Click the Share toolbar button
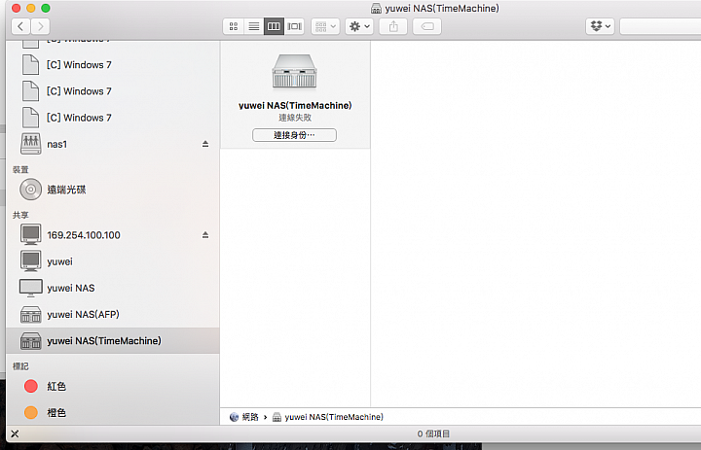 point(393,26)
